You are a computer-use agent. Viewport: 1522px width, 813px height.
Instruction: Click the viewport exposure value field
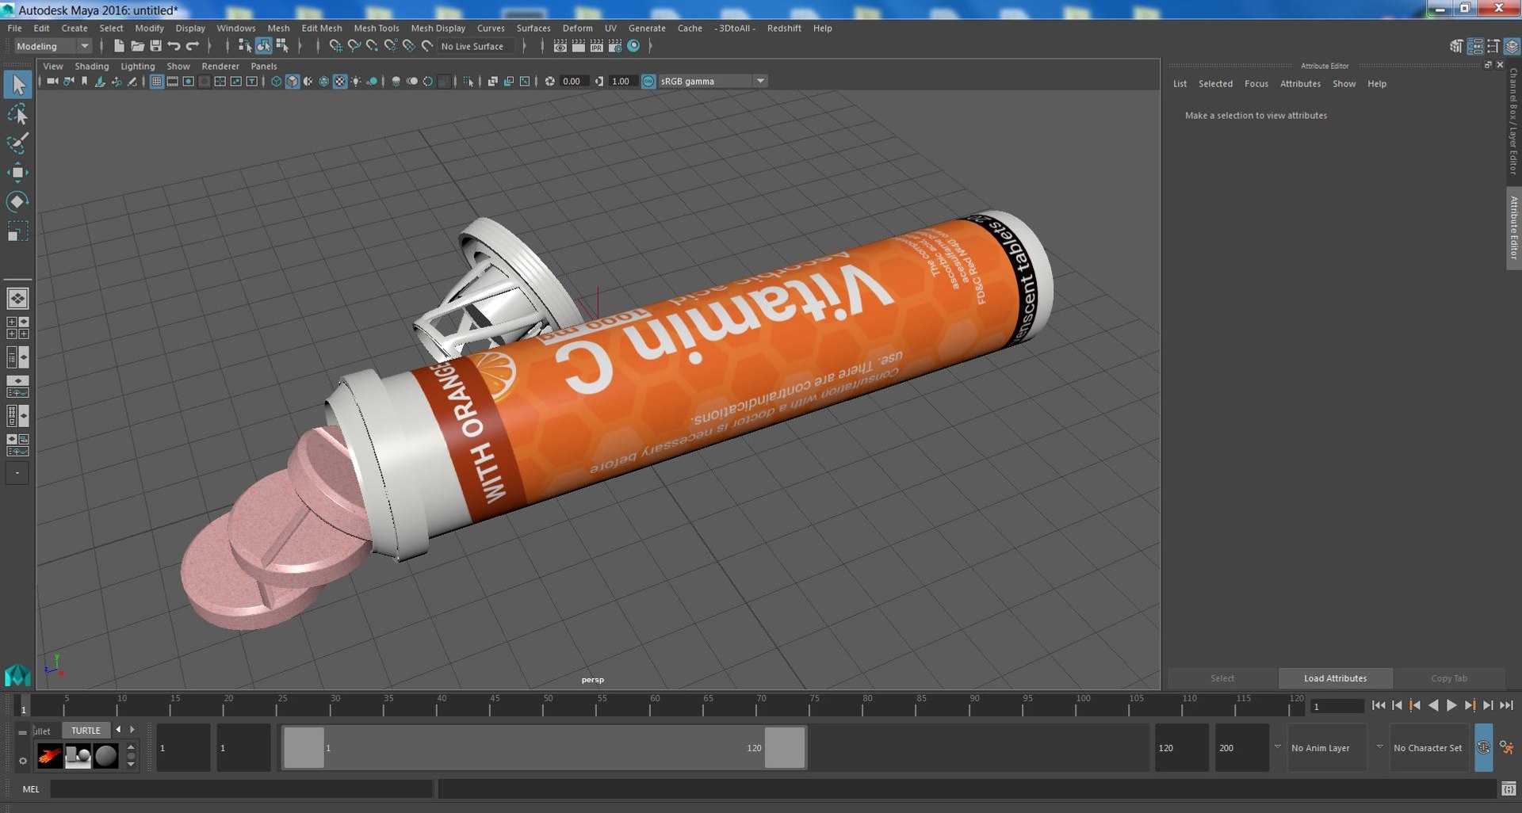coord(574,82)
